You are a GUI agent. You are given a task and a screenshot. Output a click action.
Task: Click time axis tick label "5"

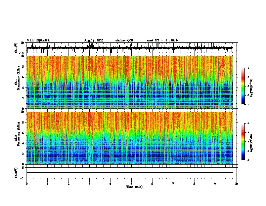(x=131, y=184)
